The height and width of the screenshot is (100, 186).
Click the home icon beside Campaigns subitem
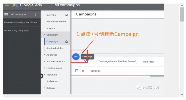pyautogui.click(x=67, y=42)
